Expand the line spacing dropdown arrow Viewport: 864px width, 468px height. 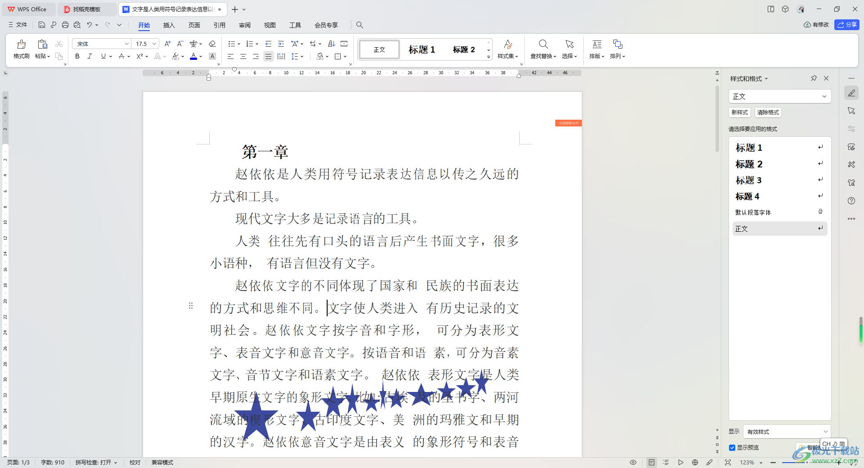pos(302,56)
